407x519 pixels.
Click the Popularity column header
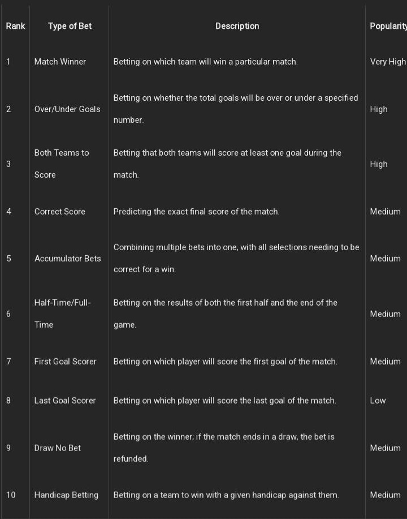tap(388, 26)
